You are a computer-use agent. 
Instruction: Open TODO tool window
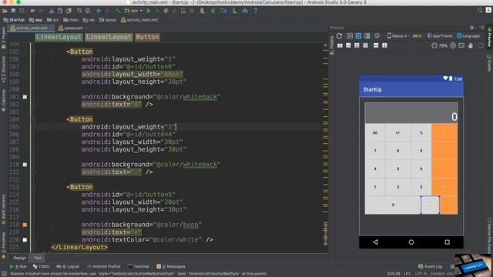(x=41, y=266)
